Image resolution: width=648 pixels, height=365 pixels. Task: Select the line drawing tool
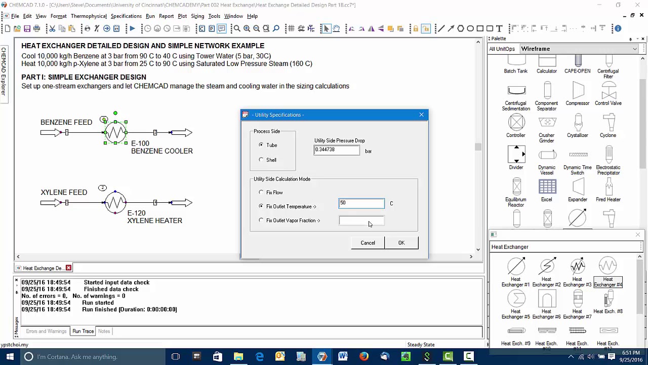[441, 28]
